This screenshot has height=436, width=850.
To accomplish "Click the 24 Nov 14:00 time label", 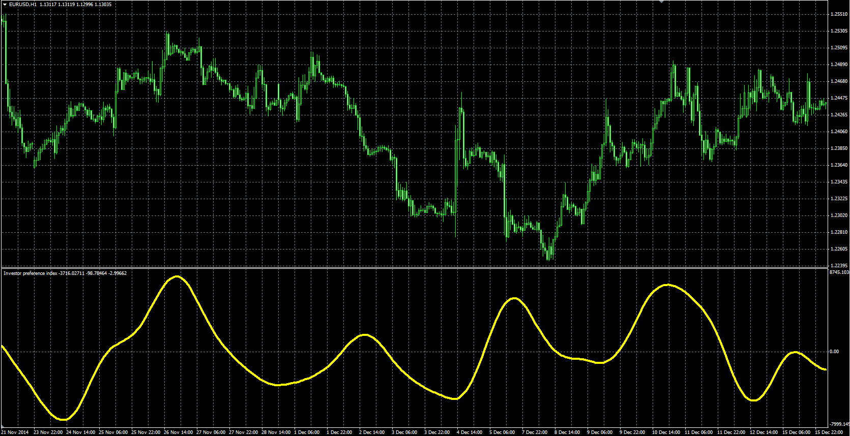I will [81, 432].
